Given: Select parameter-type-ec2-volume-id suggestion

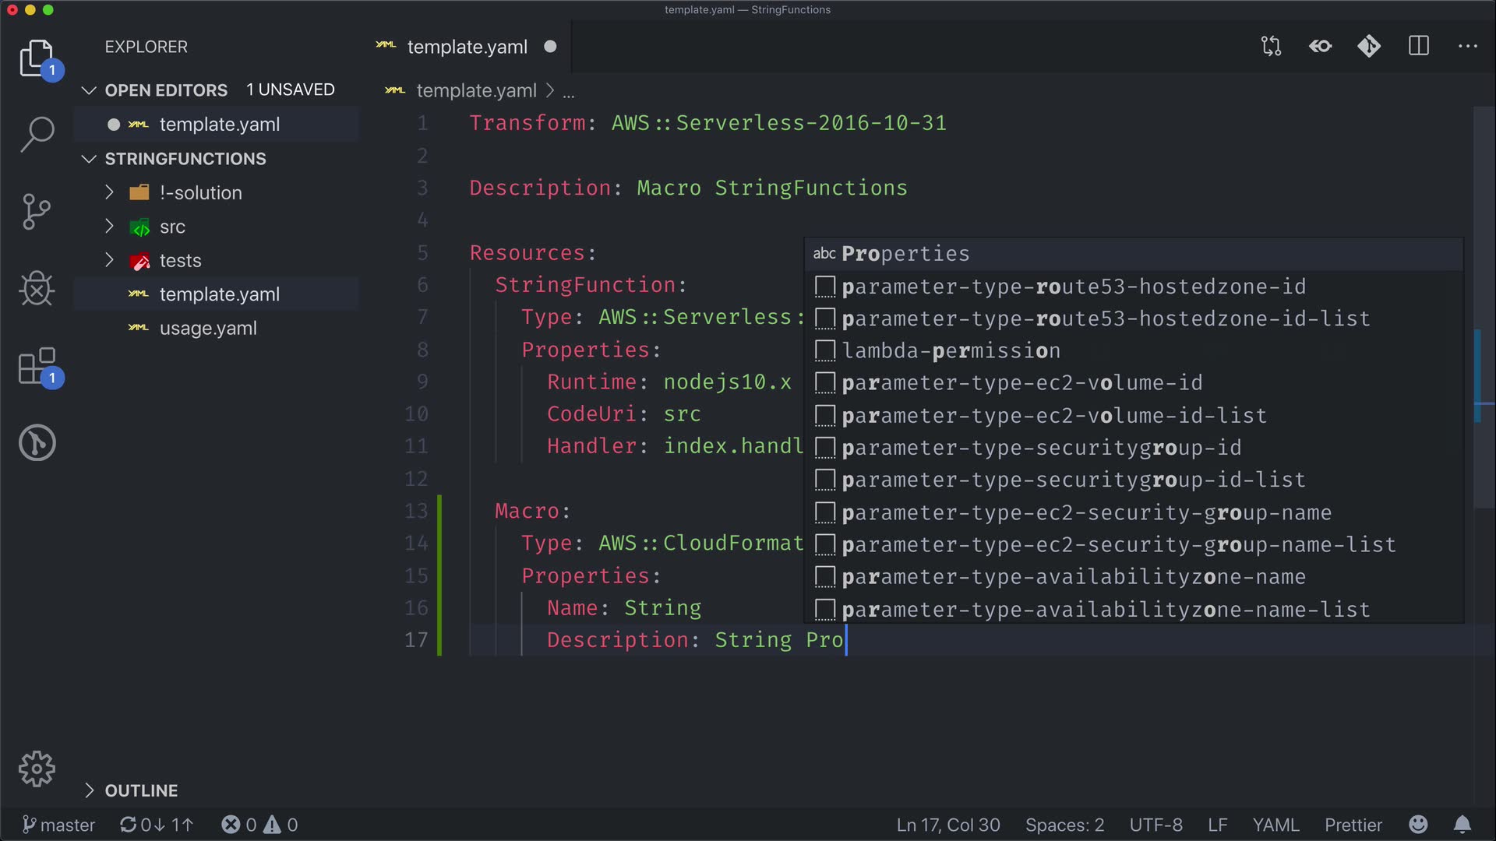Looking at the screenshot, I should pyautogui.click(x=1021, y=383).
